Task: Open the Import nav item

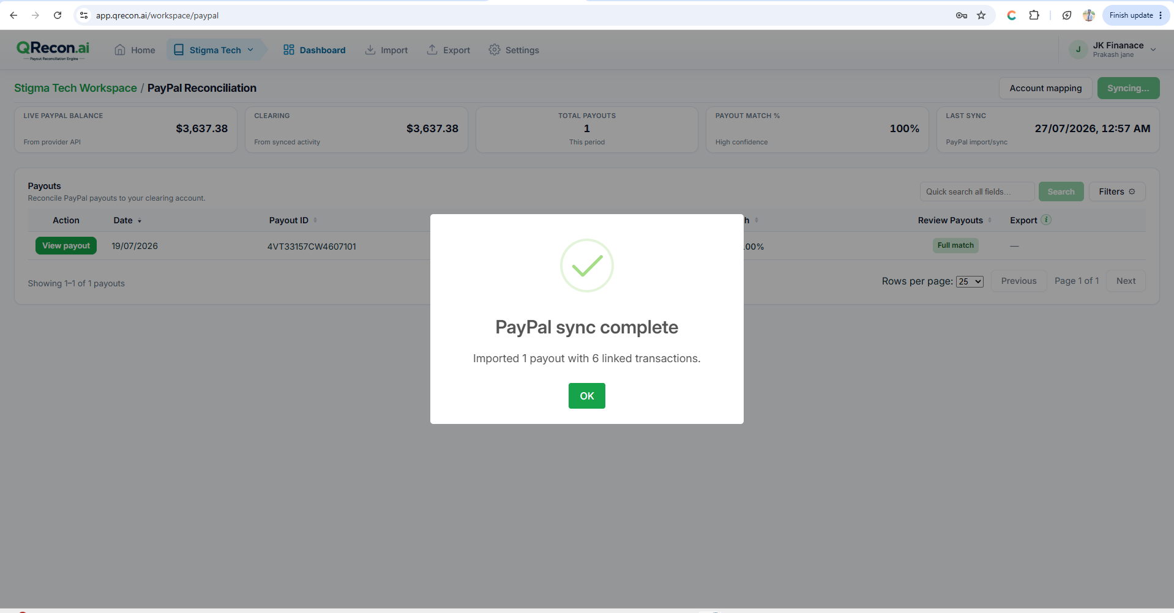Action: 386,50
